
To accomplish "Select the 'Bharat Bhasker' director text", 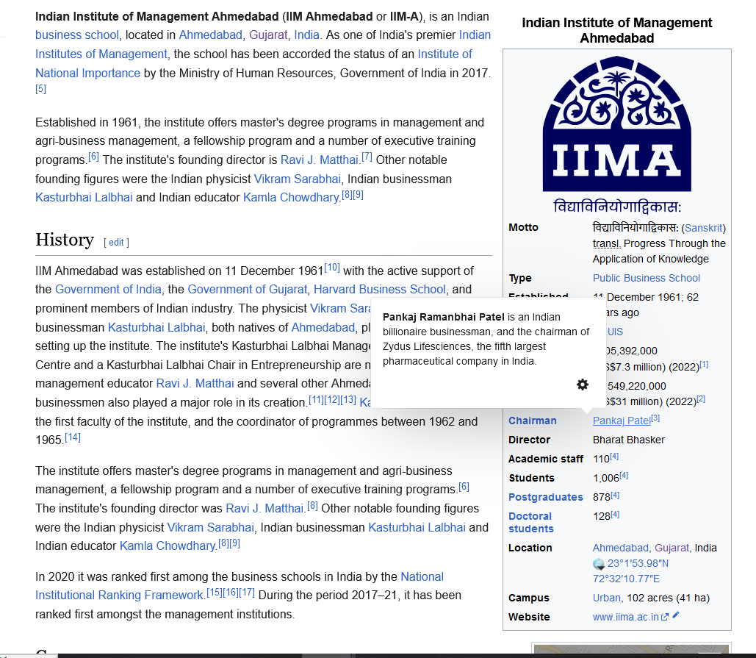I will [x=629, y=440].
